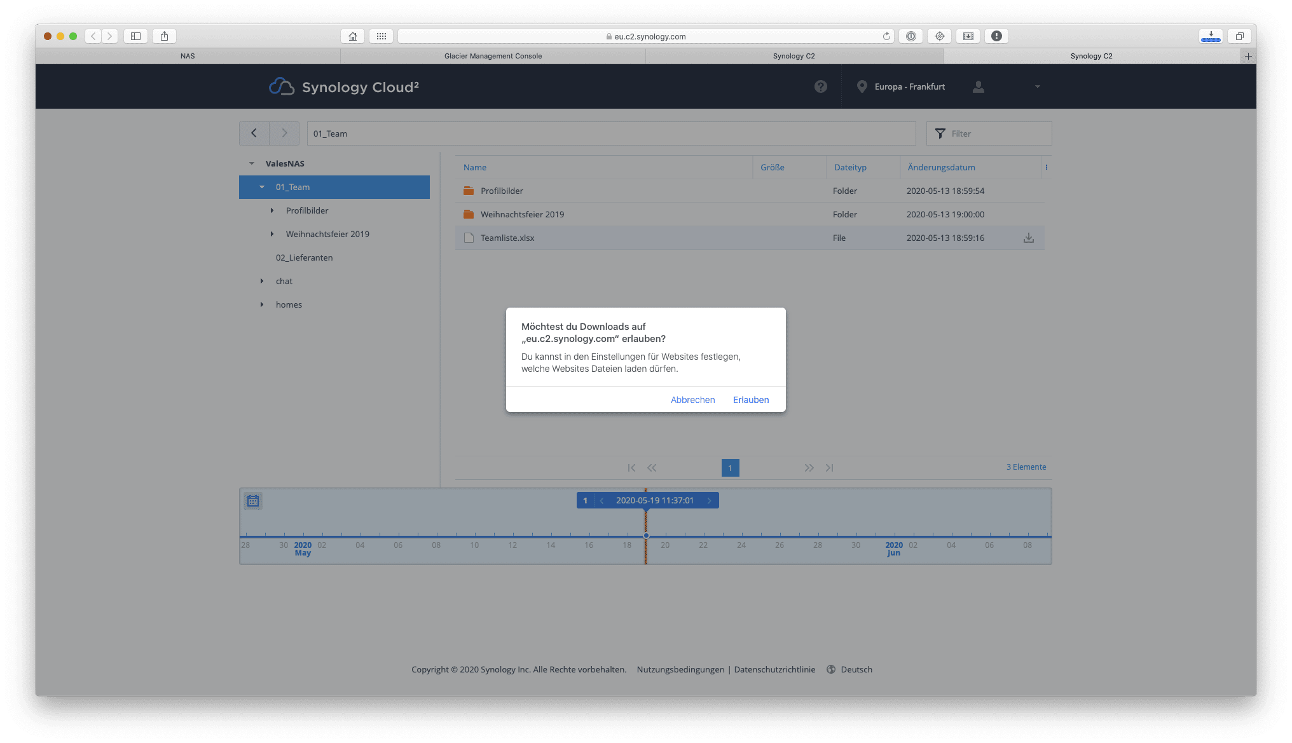The image size is (1292, 743).
Task: Click the Europa - Frankfurt location pin
Action: (862, 86)
